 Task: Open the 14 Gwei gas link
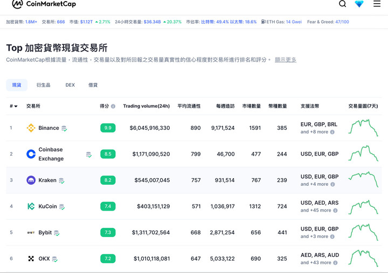click(x=294, y=22)
